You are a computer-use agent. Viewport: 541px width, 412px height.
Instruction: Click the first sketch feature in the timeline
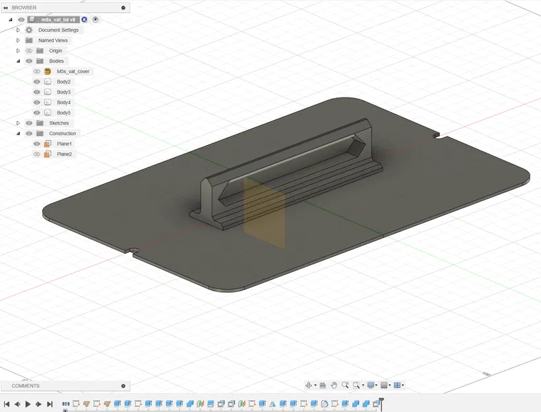click(76, 403)
